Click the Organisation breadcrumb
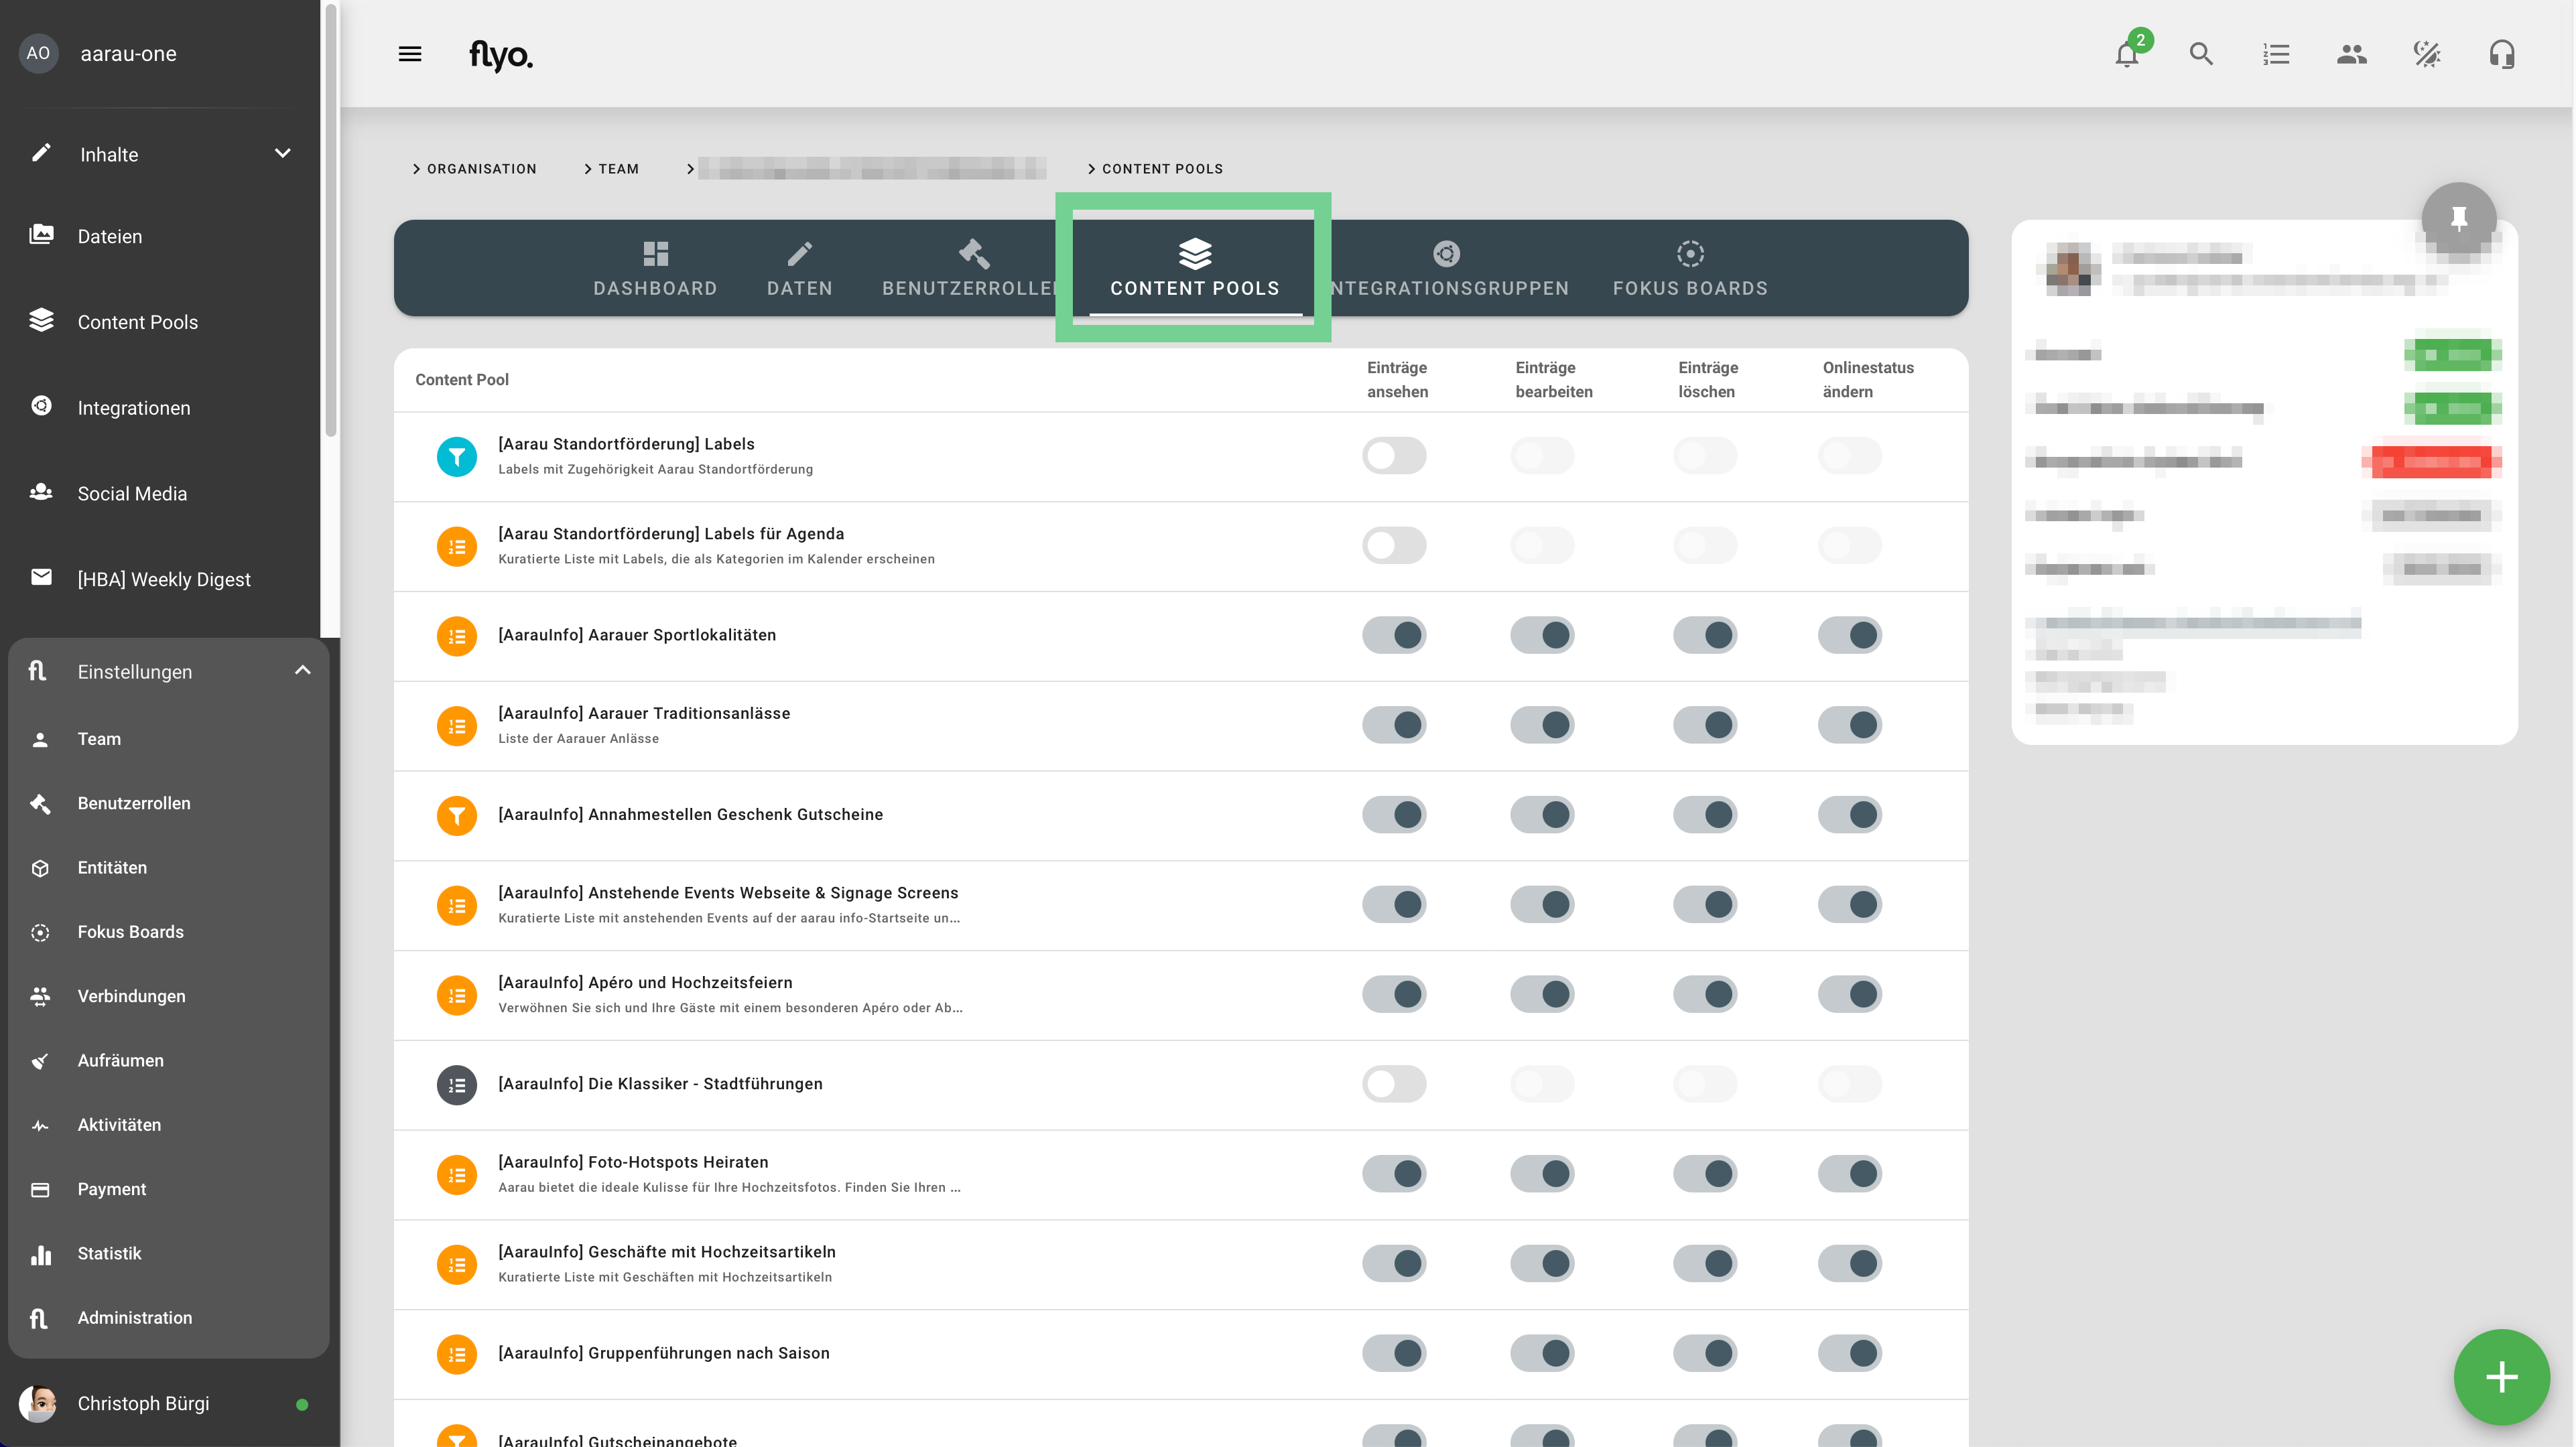2576x1447 pixels. click(x=481, y=169)
